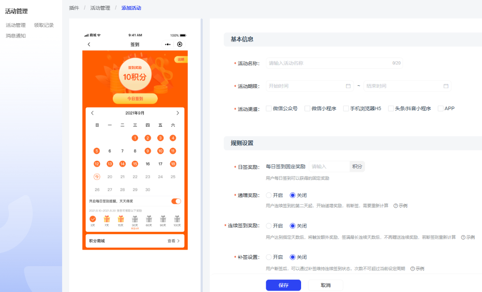The height and width of the screenshot is (292, 482).
Task: Click the 3天 completed checkmark reward icon
Action: point(93,219)
